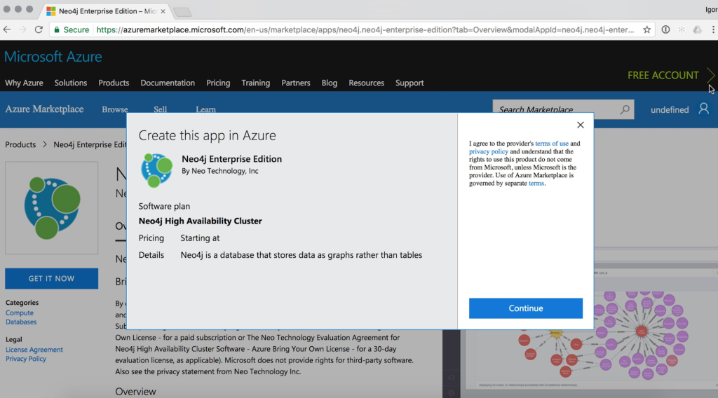Close the Neo4j Enterprise Edition browser tab
The height and width of the screenshot is (398, 718).
point(163,11)
